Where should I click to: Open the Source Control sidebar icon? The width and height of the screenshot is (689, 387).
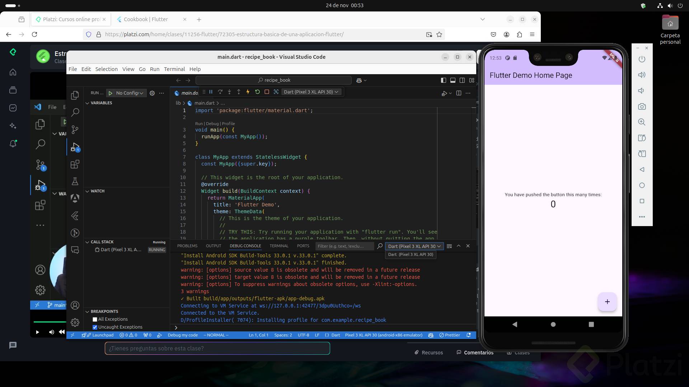tap(75, 129)
